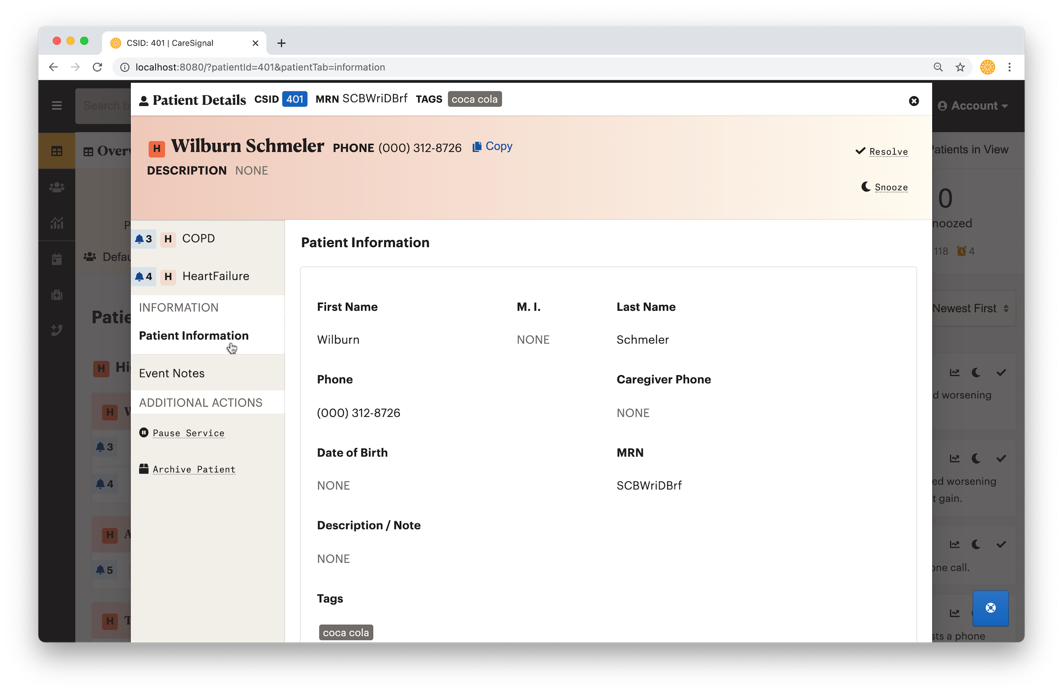Click the CareSignal extension profile icon
Screen dimensions: 1063x693
click(x=988, y=67)
